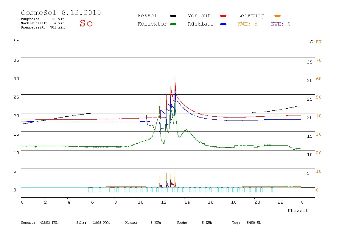Click the black Kessel legend swatch
The height and width of the screenshot is (241, 342).
coord(173,16)
